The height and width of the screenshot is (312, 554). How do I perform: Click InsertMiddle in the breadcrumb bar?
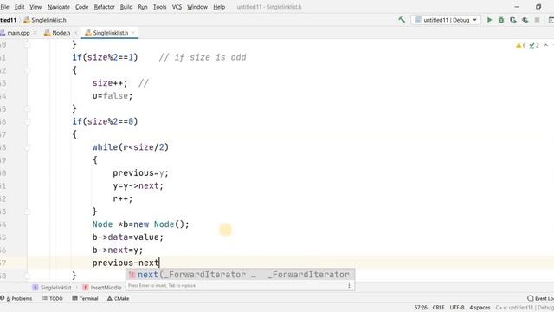(102, 288)
